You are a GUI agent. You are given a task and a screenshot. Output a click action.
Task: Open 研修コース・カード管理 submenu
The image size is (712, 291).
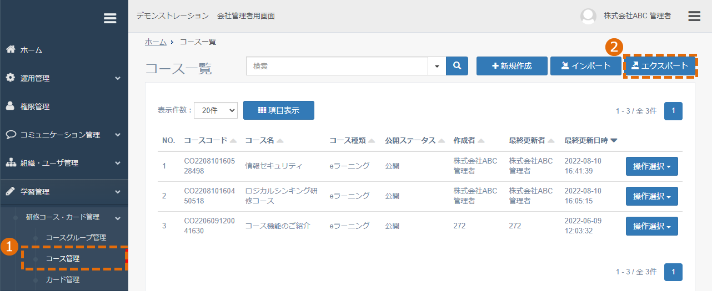click(62, 217)
